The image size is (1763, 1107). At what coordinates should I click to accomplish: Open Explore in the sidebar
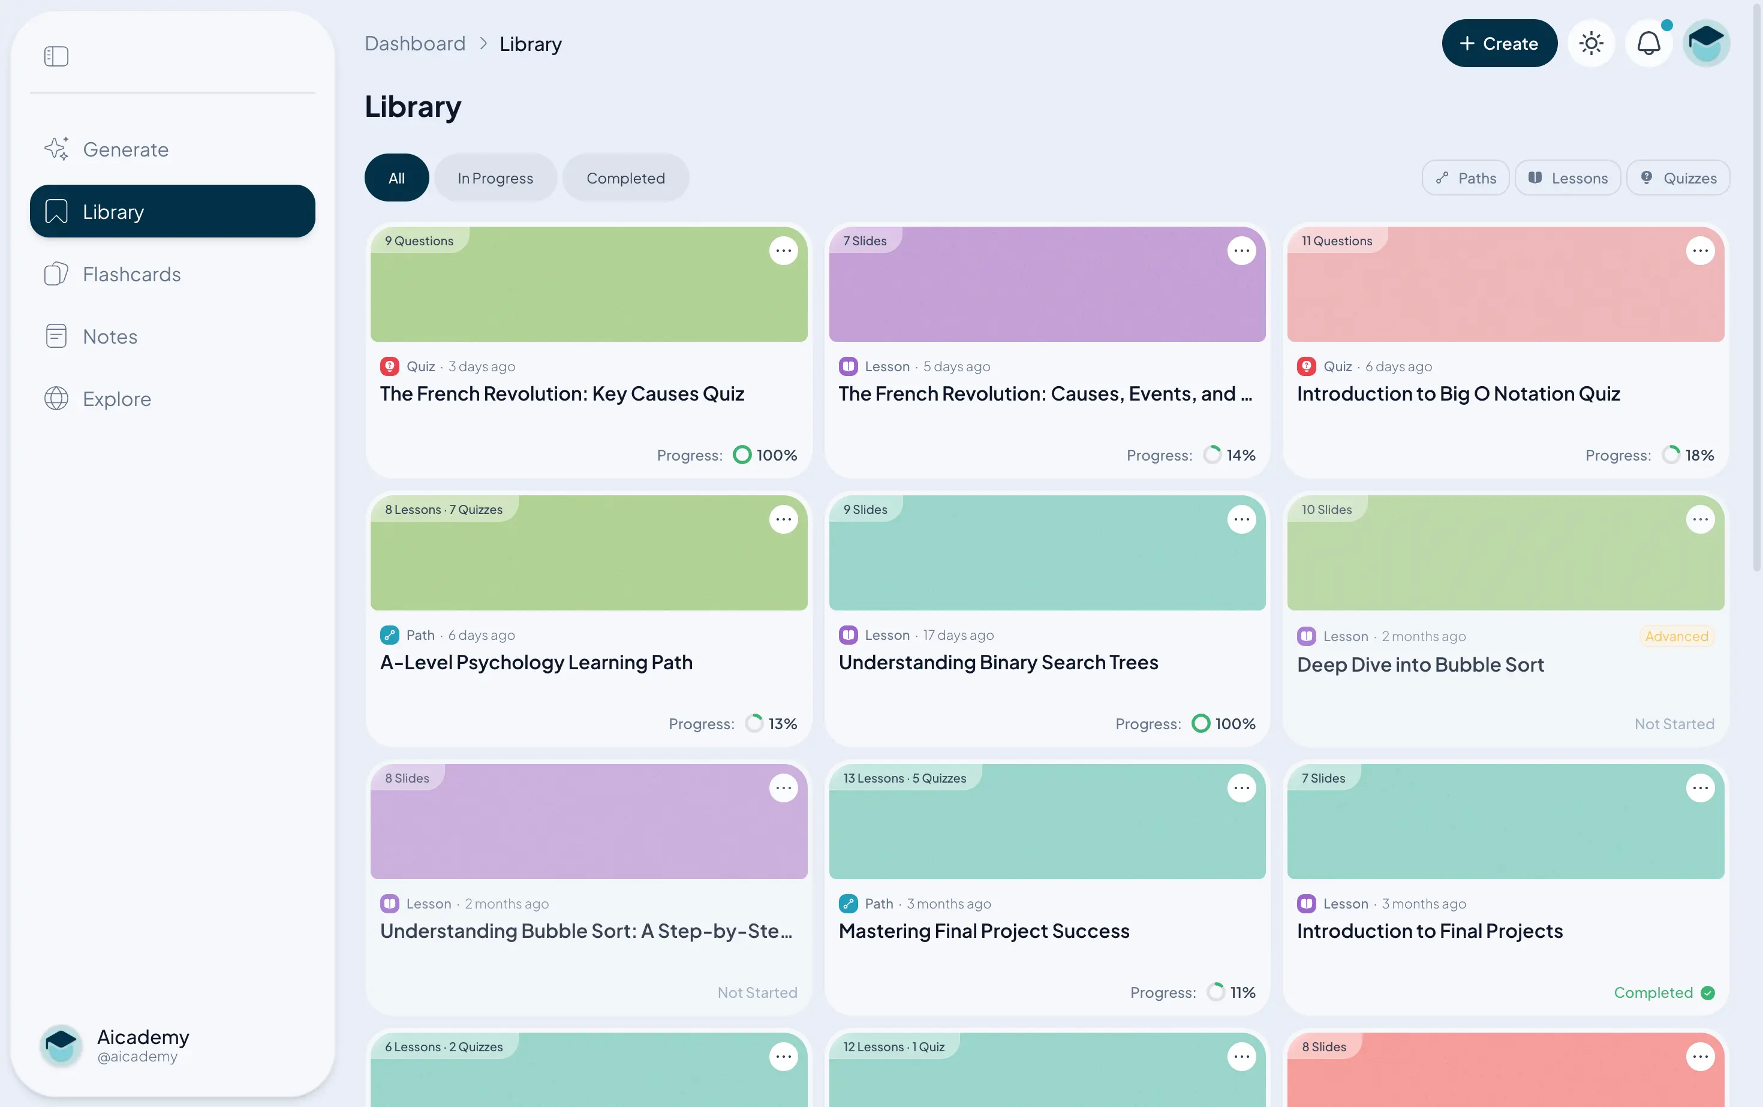click(x=173, y=398)
